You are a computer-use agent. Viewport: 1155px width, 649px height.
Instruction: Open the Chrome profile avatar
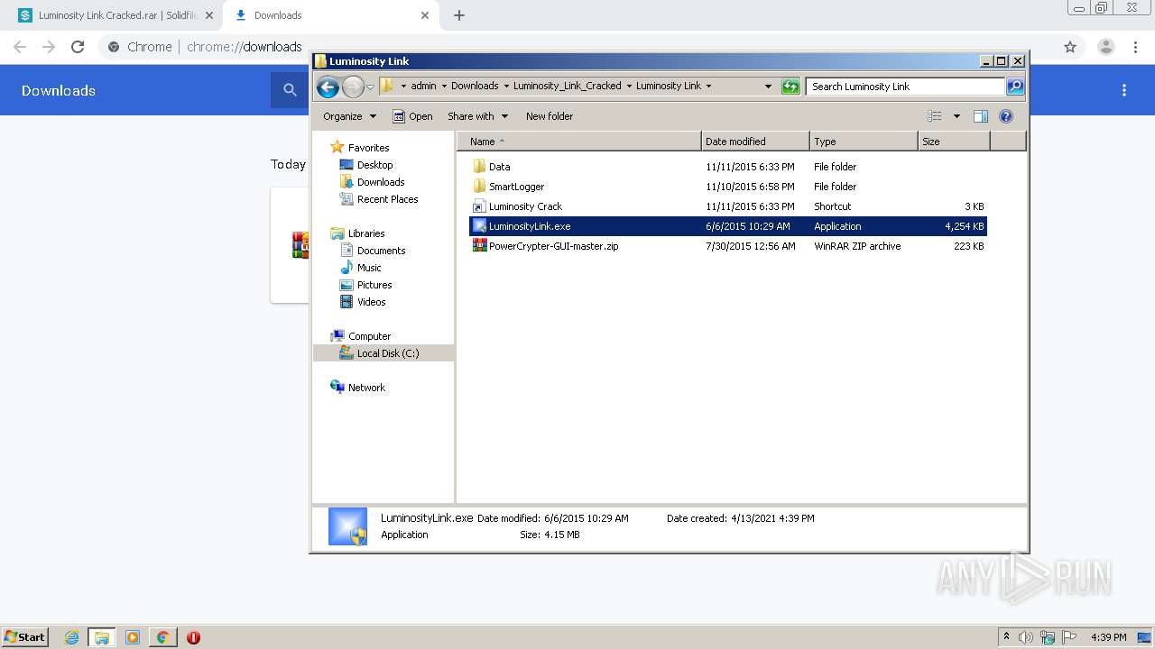(1106, 47)
